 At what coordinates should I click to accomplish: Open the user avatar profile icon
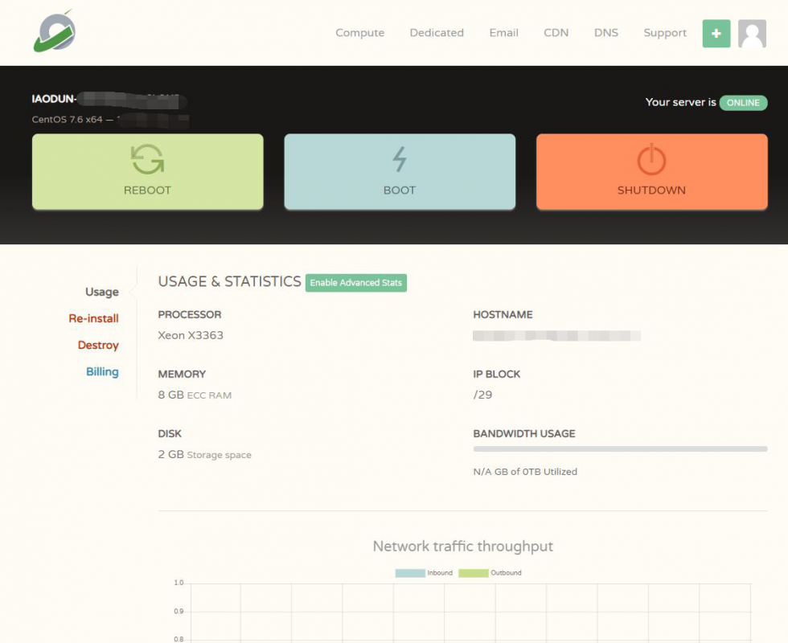point(752,34)
